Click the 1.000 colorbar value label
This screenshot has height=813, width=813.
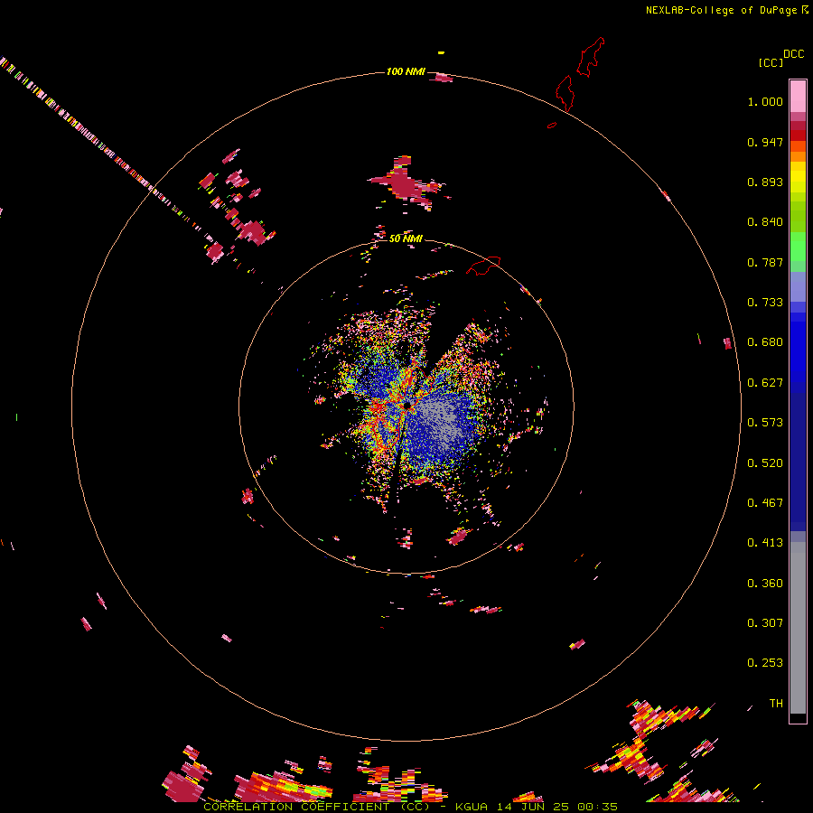765,101
